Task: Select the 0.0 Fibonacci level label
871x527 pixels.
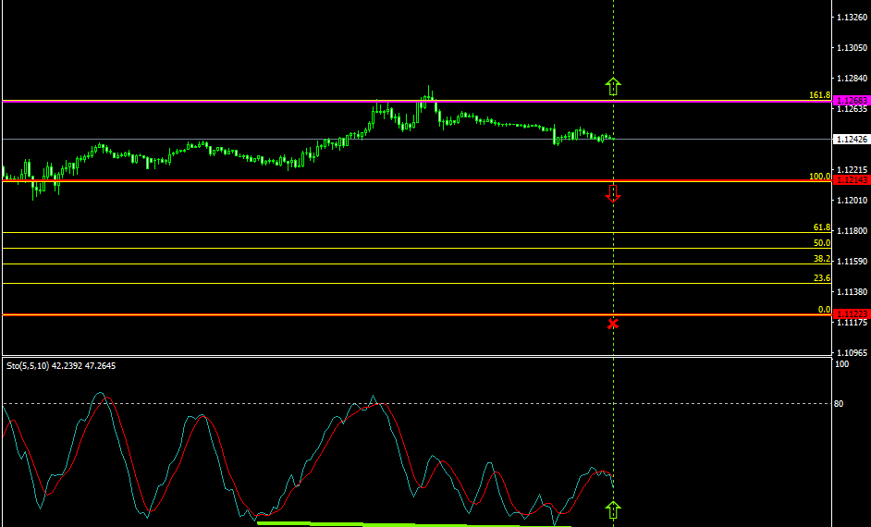Action: tap(823, 310)
